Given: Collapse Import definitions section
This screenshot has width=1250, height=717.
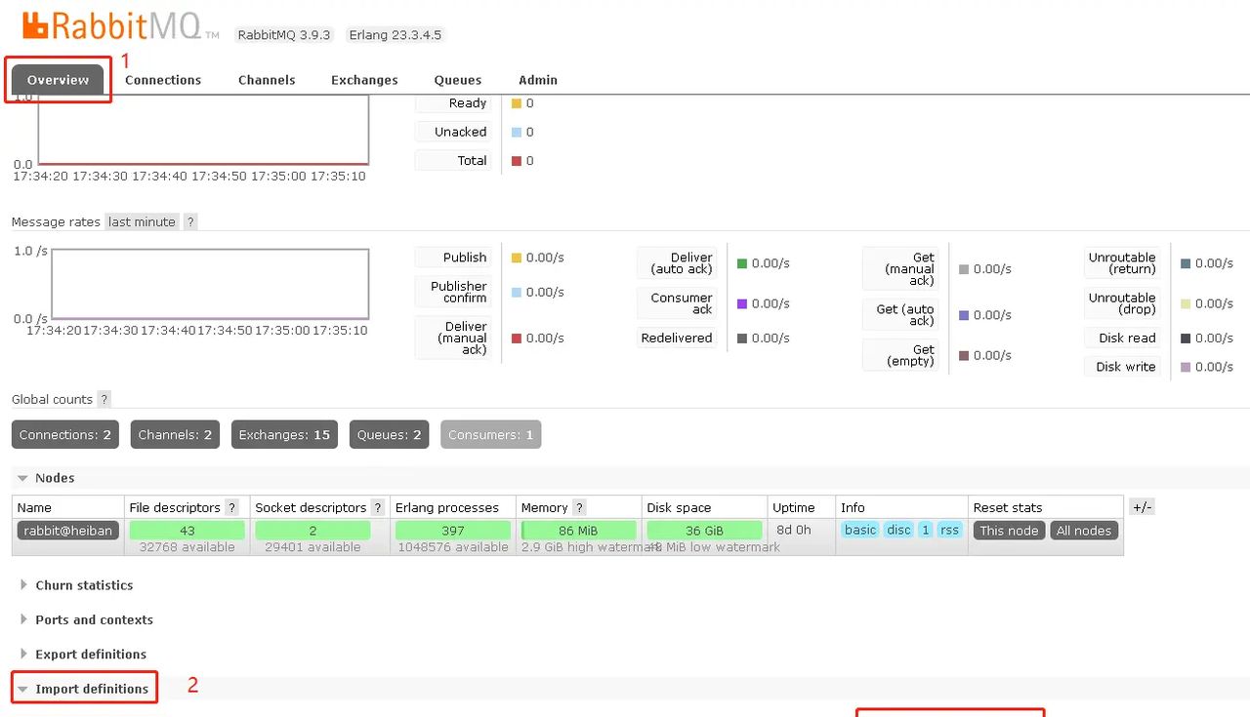Looking at the screenshot, I should 92,689.
